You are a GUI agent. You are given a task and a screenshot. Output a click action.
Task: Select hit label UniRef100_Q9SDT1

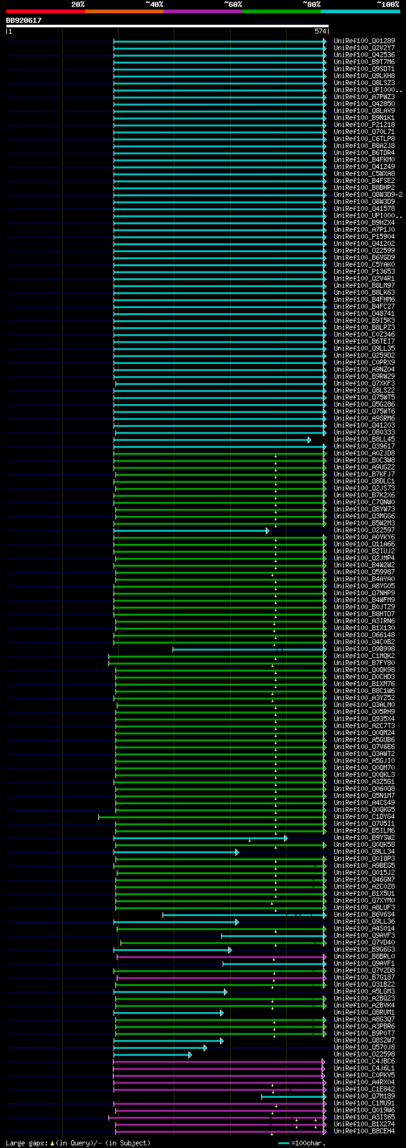[364, 69]
